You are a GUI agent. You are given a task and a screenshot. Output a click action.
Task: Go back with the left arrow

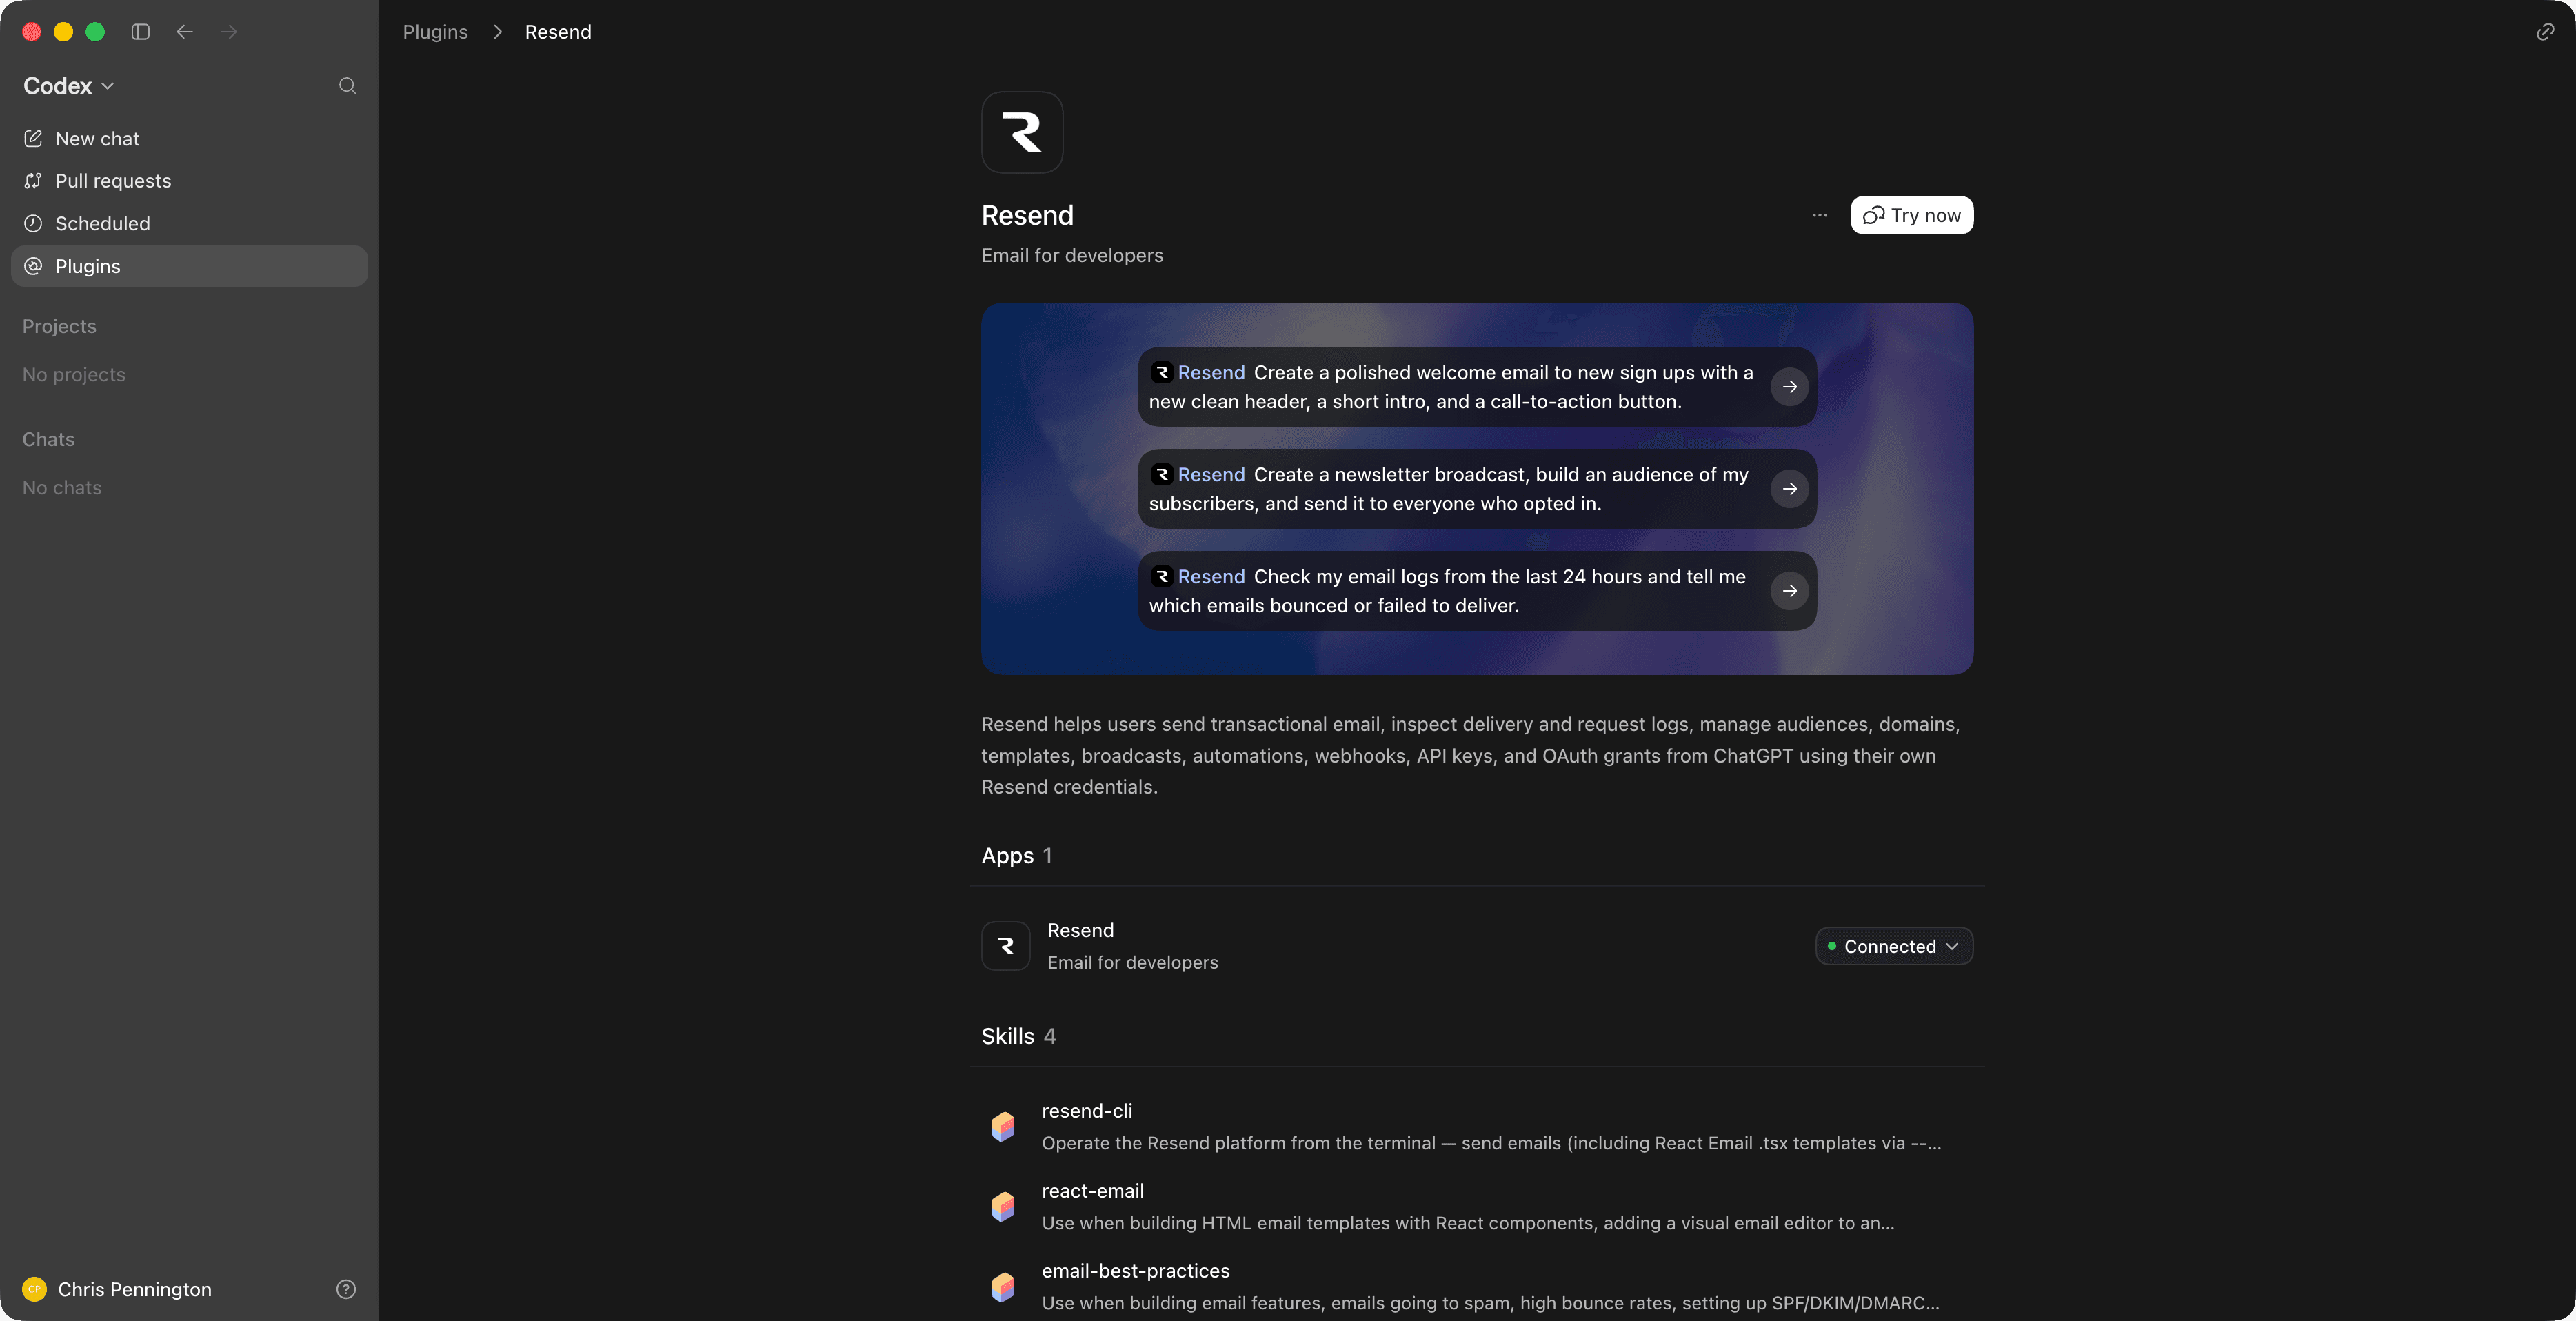click(185, 32)
